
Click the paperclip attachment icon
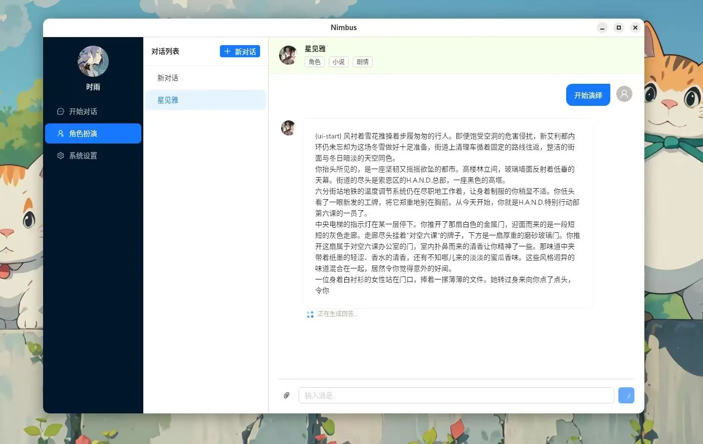pyautogui.click(x=287, y=395)
